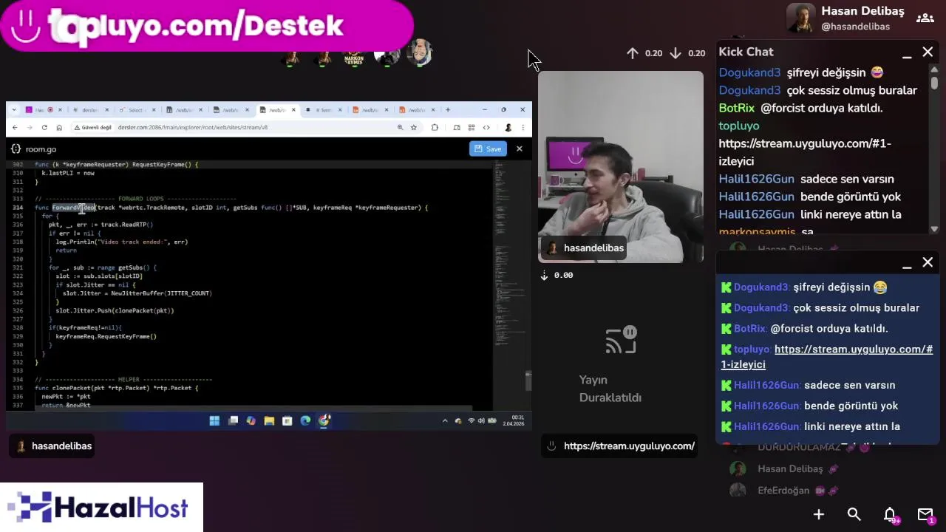Expand hidden system tray icons chevron
The height and width of the screenshot is (532, 946).
pos(445,420)
